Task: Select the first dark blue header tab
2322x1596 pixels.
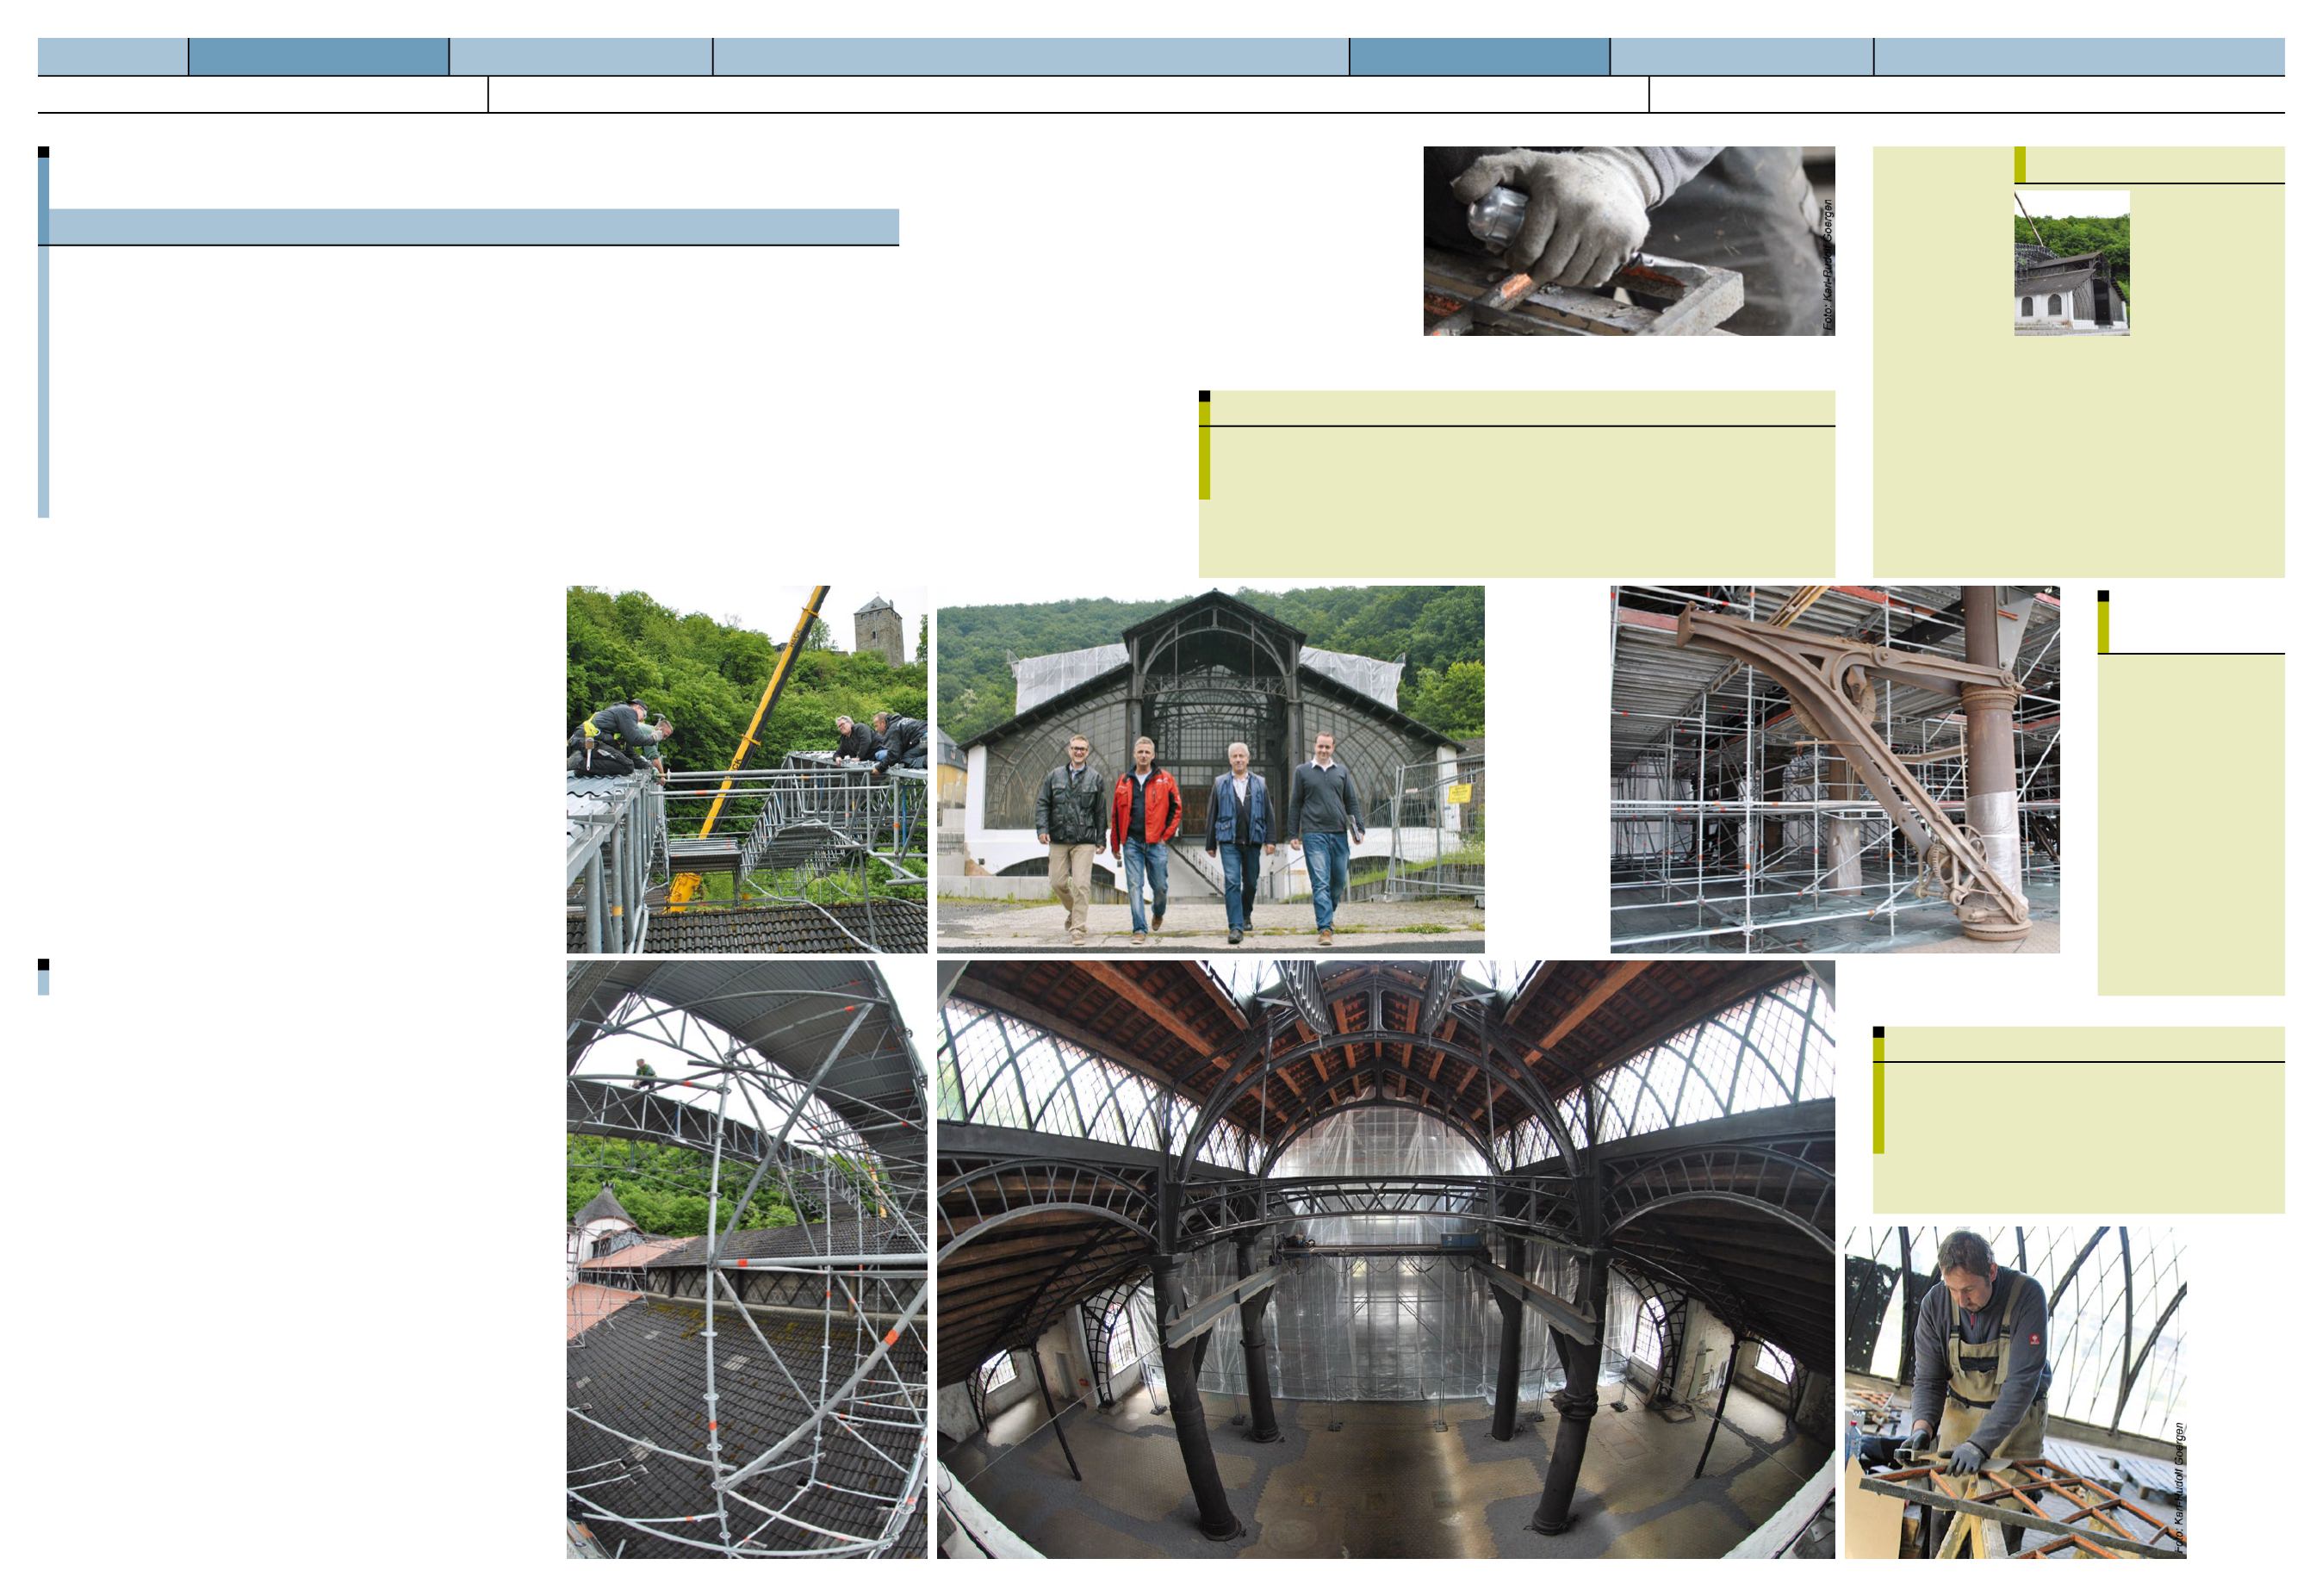Action: (318, 57)
